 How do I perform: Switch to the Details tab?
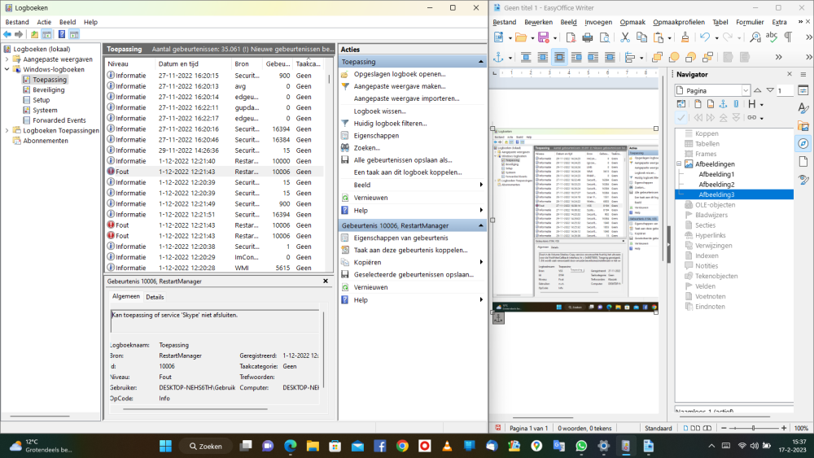coord(155,297)
